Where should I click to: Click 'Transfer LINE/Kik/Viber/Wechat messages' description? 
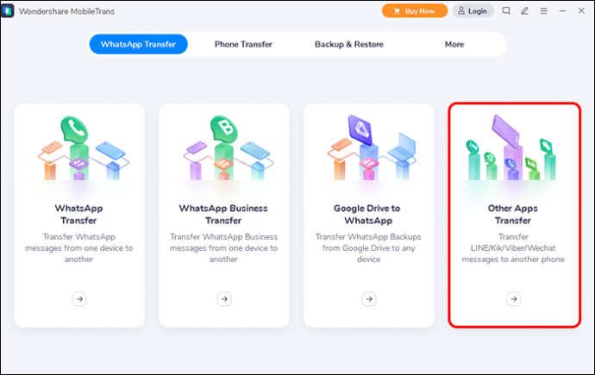(513, 248)
